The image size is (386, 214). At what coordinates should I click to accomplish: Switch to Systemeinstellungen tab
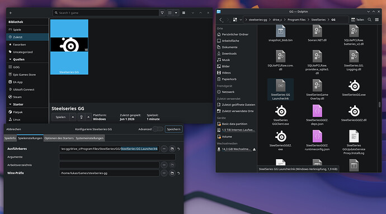point(90,138)
